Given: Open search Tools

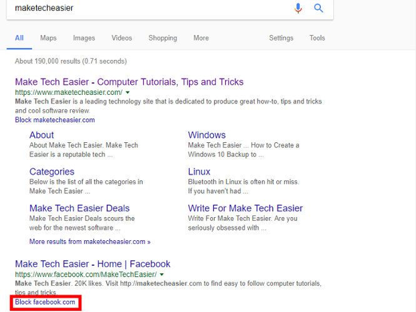Looking at the screenshot, I should coord(317,38).
